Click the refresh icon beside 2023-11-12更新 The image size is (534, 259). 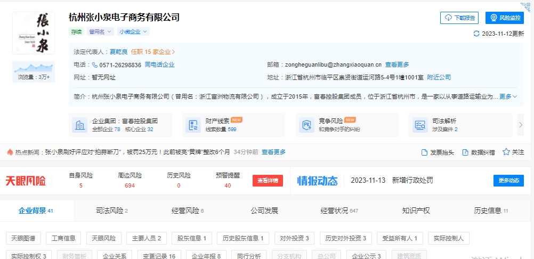click(476, 34)
